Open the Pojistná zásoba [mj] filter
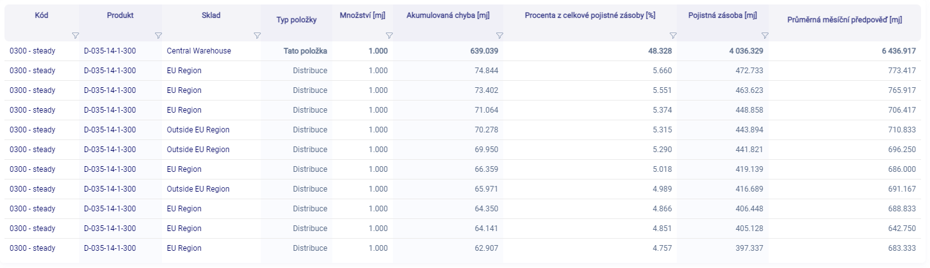This screenshot has width=930, height=268. 764,36
